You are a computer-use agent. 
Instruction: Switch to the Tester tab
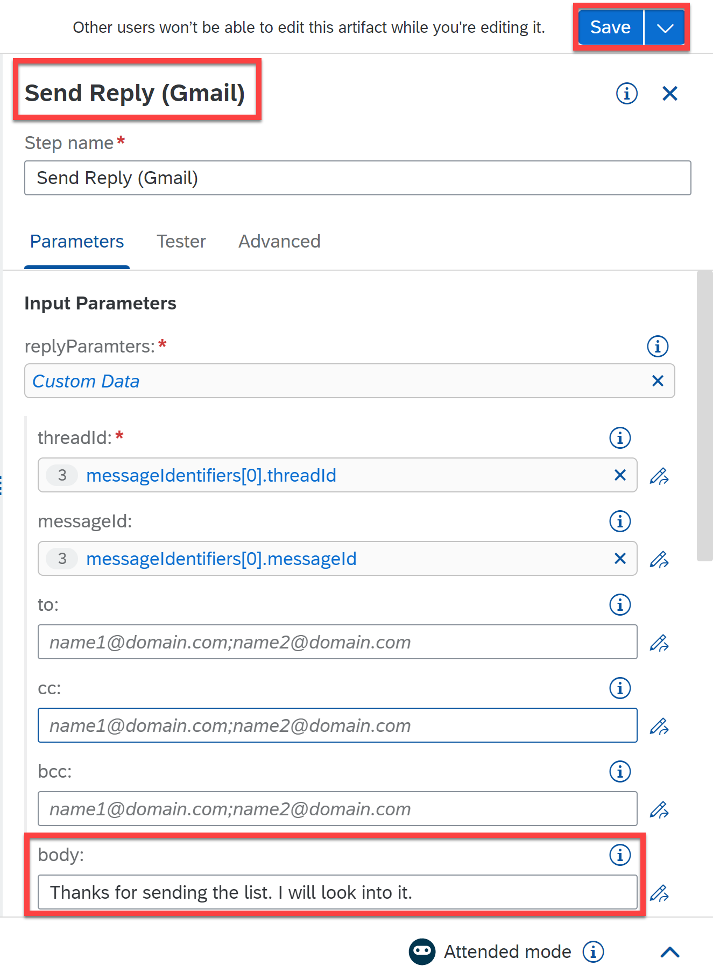tap(181, 241)
